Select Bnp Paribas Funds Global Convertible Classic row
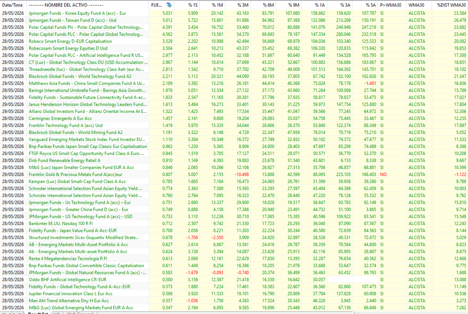The height and width of the screenshot is (314, 468). pos(234,265)
